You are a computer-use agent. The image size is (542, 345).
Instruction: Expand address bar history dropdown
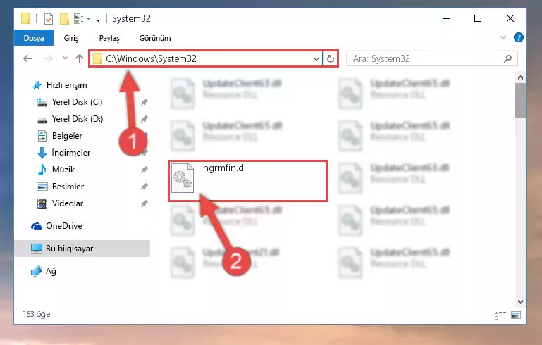coord(316,58)
